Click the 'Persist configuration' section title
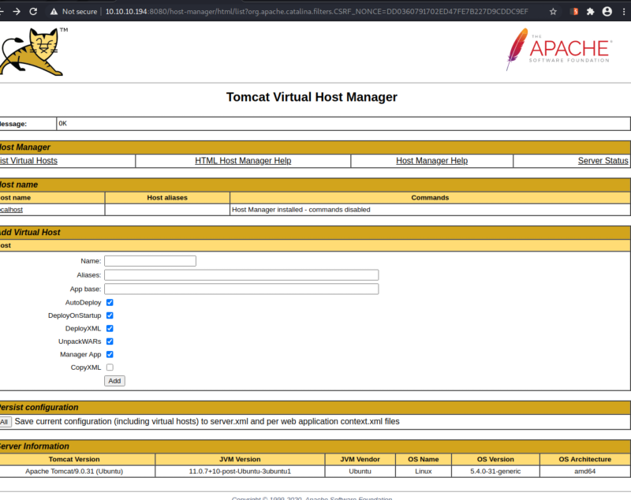Viewport: 631px width, 500px height. pyautogui.click(x=39, y=408)
